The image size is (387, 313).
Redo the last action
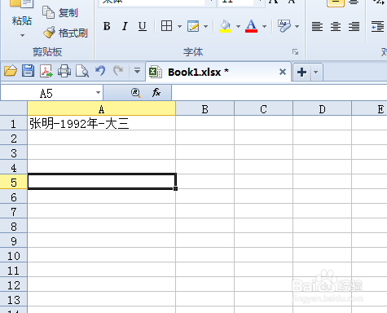coord(118,71)
